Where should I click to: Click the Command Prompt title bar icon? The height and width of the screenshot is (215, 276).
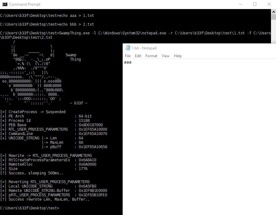point(5,4)
